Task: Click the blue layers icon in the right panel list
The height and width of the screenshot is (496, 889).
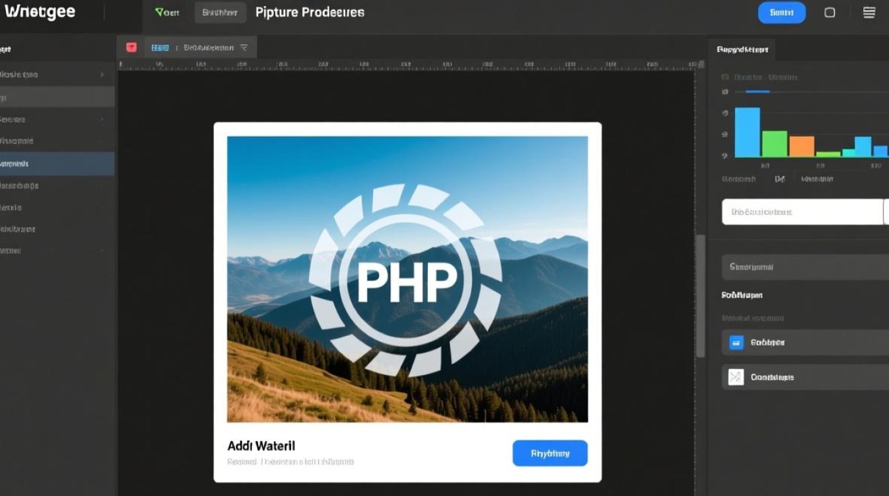Action: [x=736, y=343]
